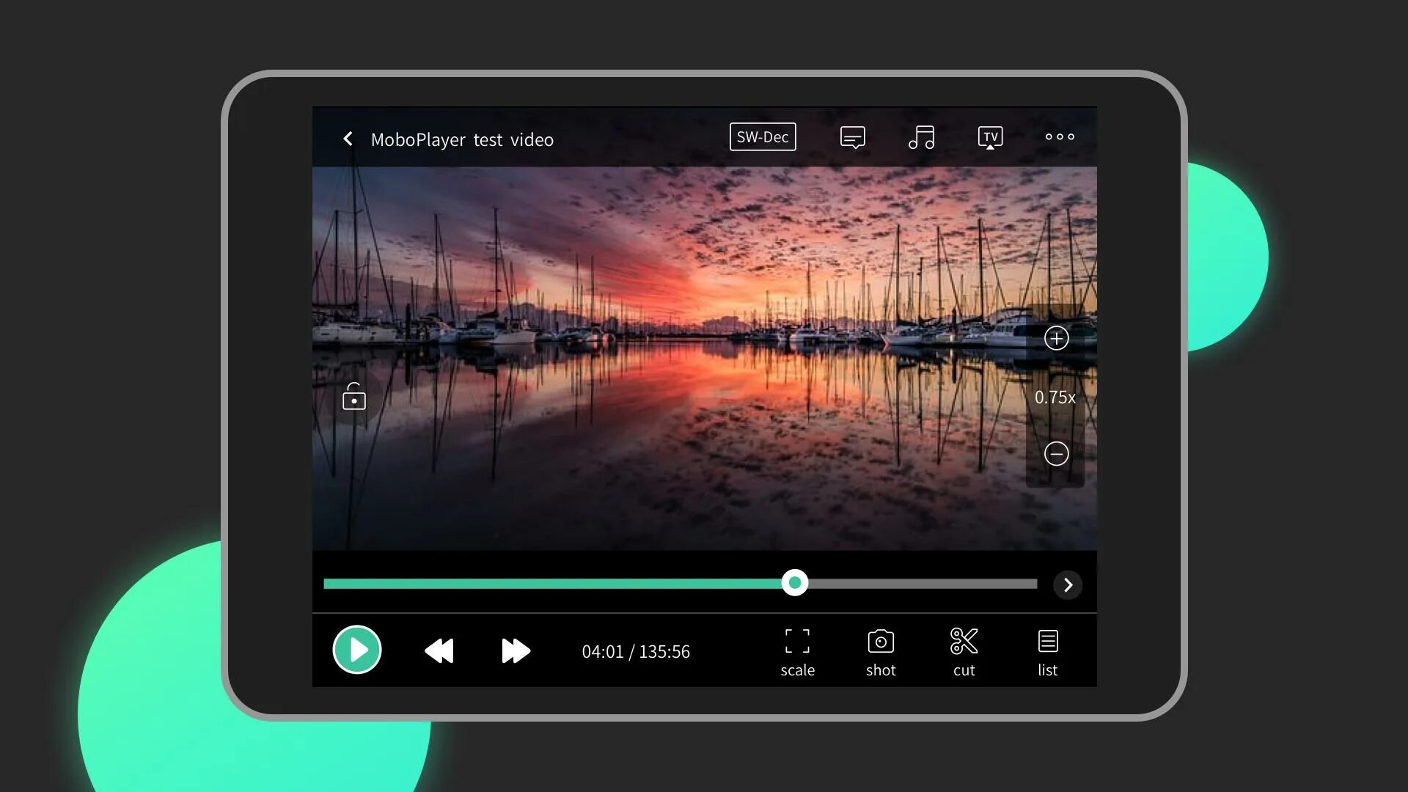Click next chapter arrow button
1408x792 pixels.
1068,584
